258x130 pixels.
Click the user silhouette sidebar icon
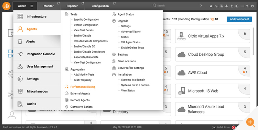pyautogui.click(x=12, y=115)
